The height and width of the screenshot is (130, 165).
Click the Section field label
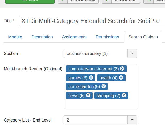(11, 54)
